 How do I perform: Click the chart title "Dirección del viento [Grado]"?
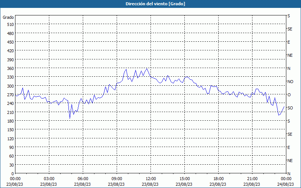(155, 4)
